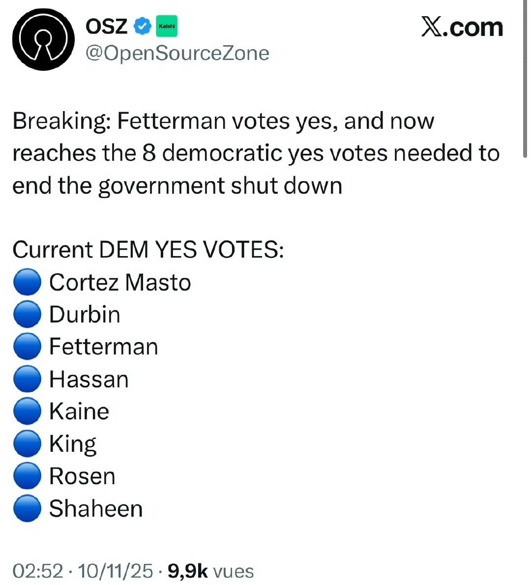Click the 9,9k views count
This screenshot has height=585, width=531.
point(188,571)
